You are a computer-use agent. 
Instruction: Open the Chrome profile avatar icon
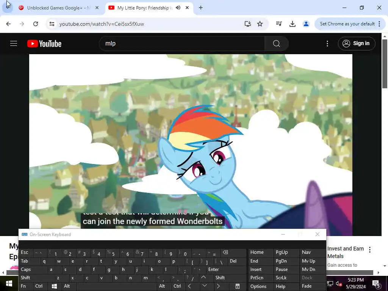tap(306, 24)
